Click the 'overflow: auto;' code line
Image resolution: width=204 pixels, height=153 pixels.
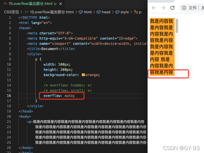click(x=59, y=96)
